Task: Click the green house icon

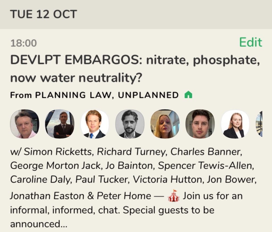Action: coord(188,95)
